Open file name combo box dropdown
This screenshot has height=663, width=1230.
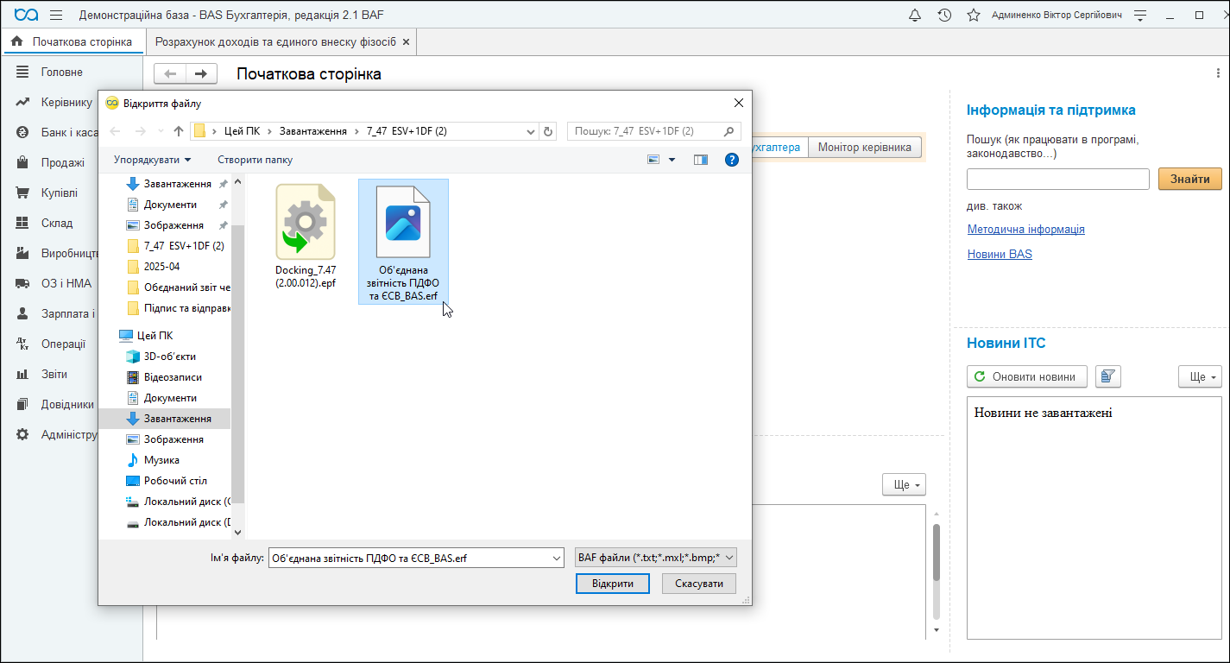(x=557, y=559)
